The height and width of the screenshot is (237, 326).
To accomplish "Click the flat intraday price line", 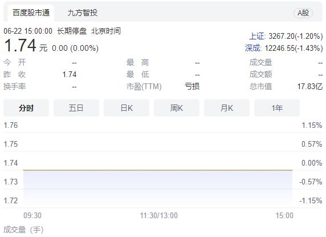I will 158,170.
